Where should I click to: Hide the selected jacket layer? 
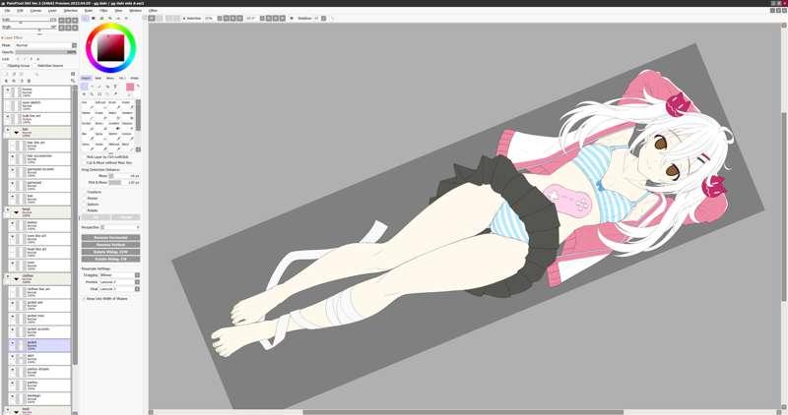click(x=12, y=344)
